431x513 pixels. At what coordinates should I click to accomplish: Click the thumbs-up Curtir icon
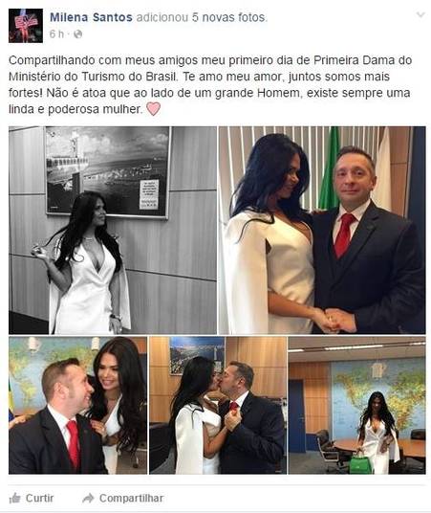tap(14, 498)
